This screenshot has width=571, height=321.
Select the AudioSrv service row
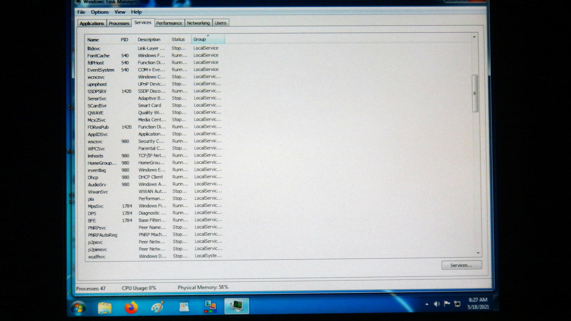click(x=155, y=184)
